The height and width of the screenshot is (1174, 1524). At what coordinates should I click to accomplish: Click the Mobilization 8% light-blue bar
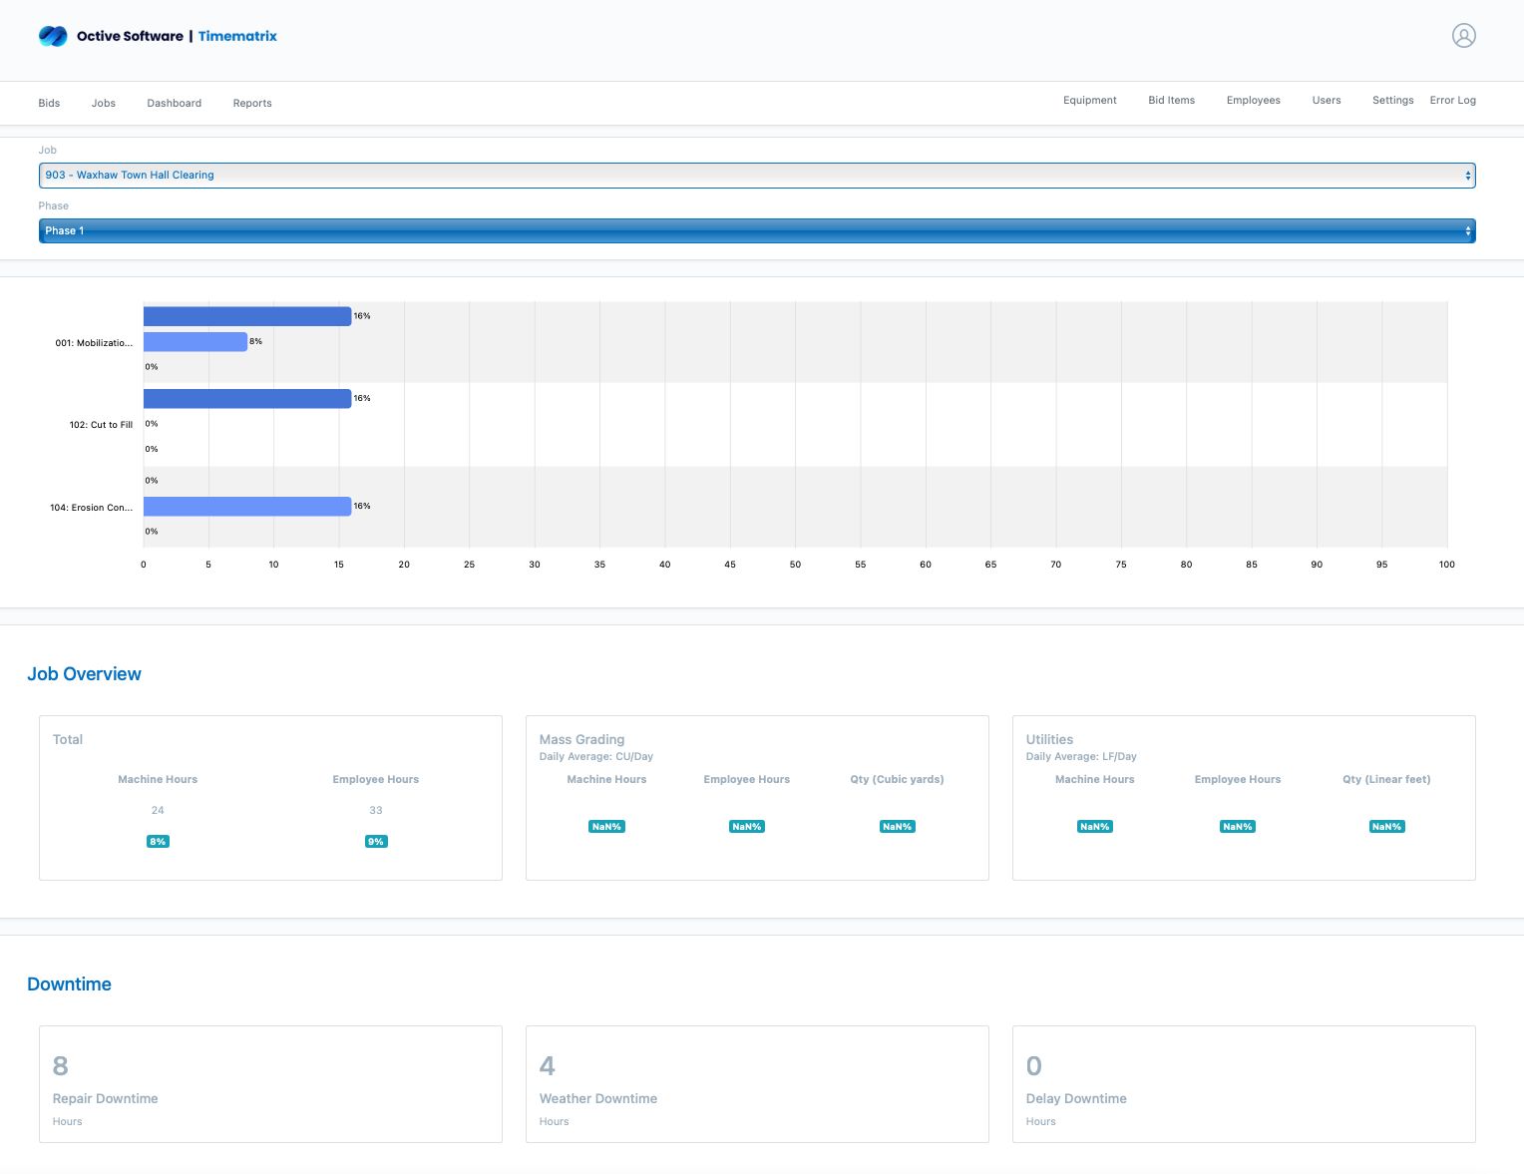194,342
